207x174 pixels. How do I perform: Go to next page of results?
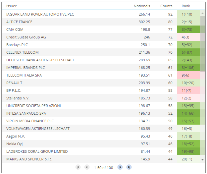point(120,167)
